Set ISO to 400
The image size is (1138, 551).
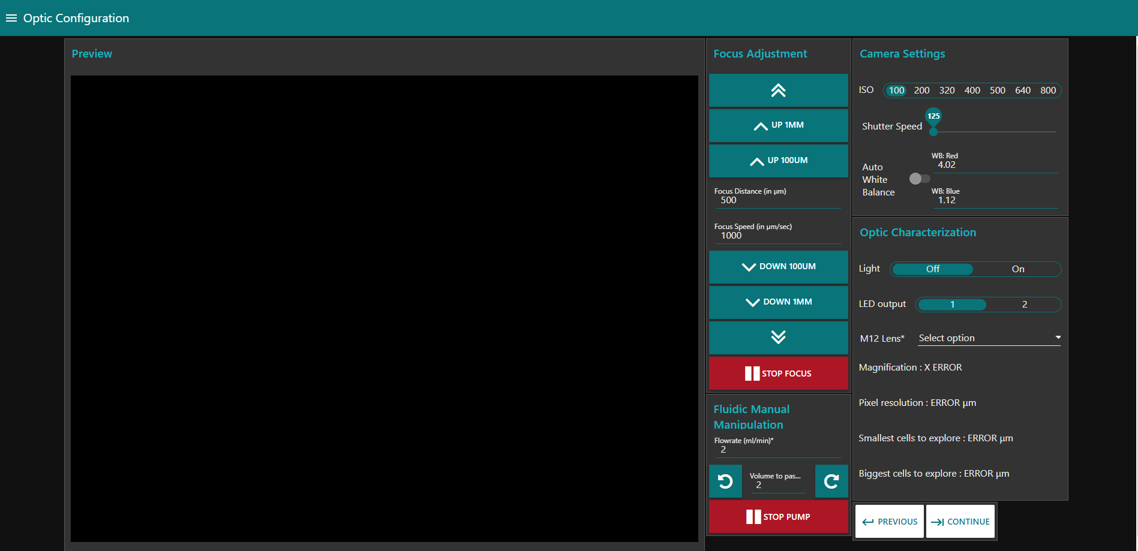tap(972, 91)
